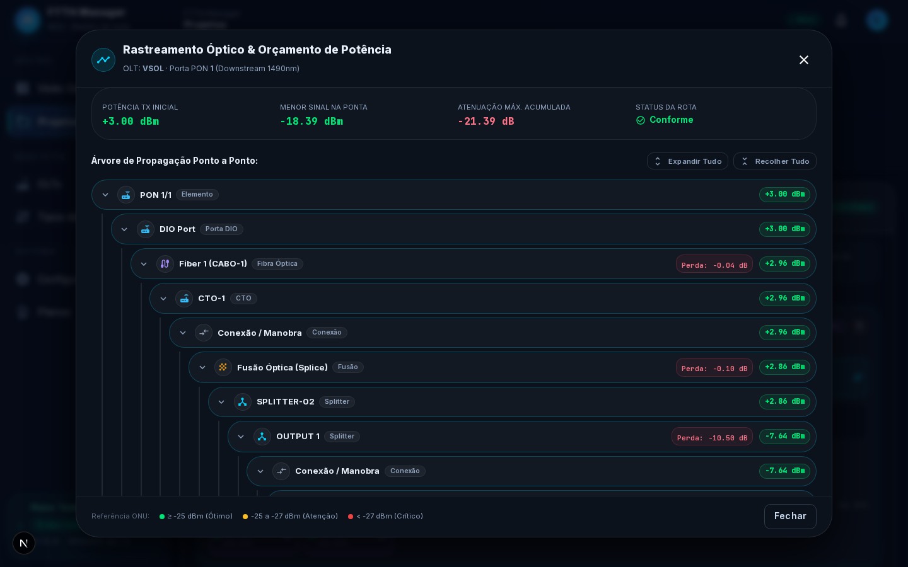Click the Expandir Tudo arrows icon

[658, 161]
